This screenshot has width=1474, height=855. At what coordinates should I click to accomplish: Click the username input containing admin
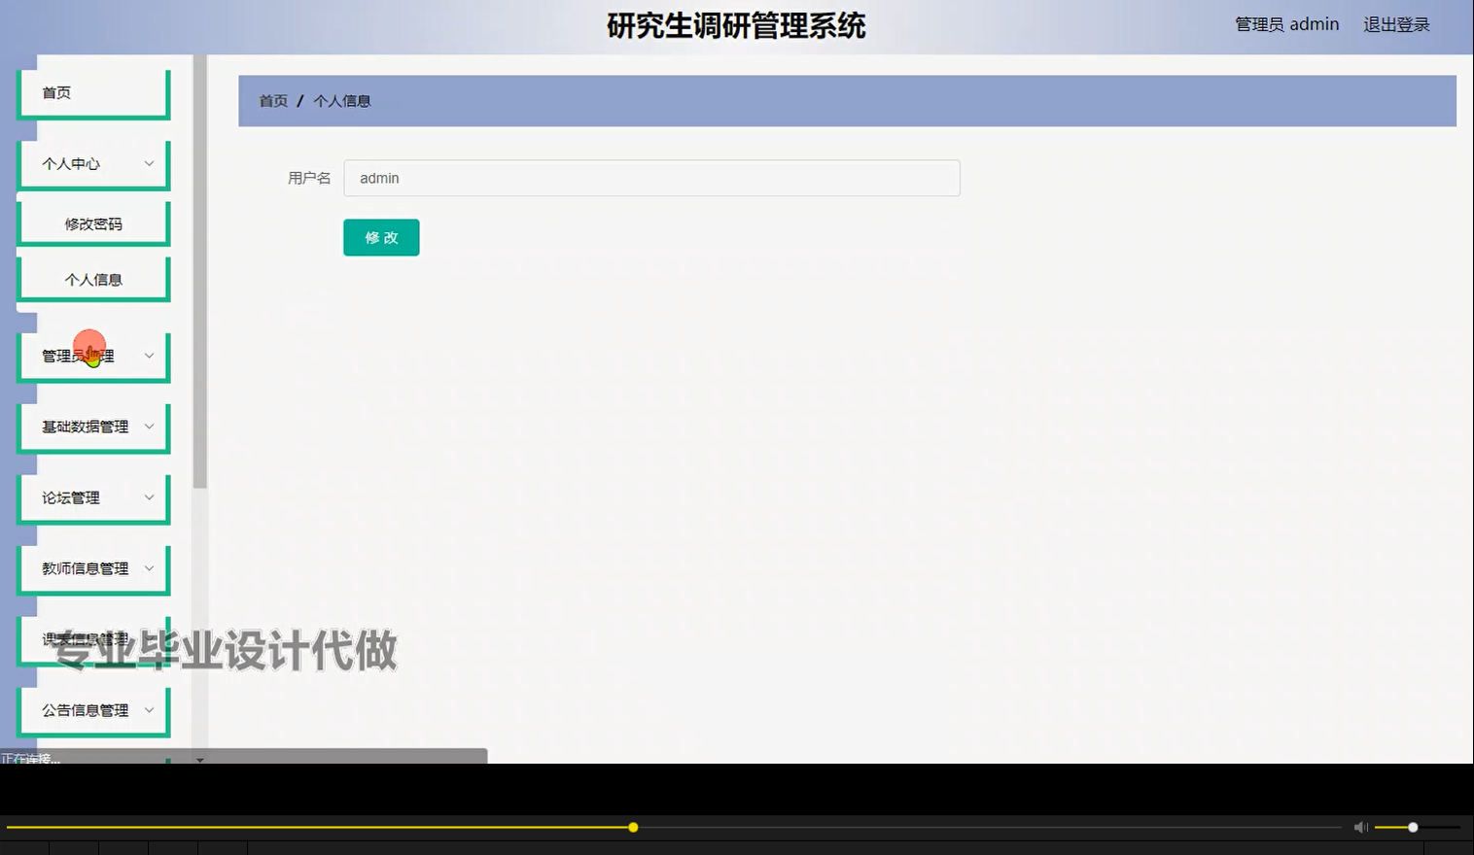651,178
